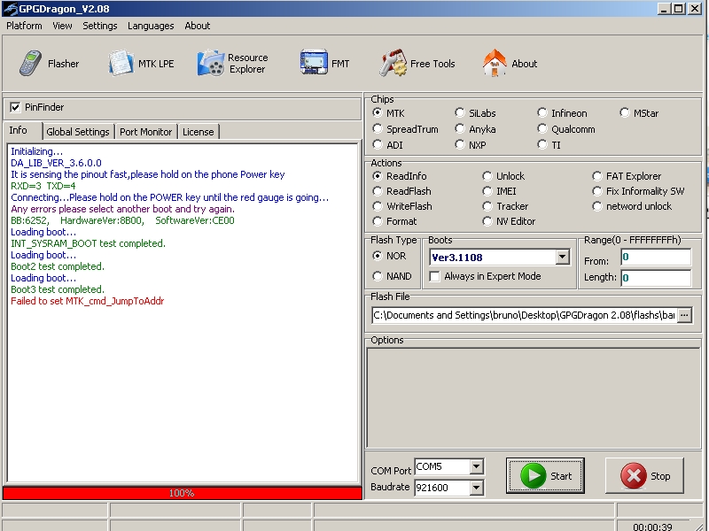Screen dimensions: 709x531
Task: Select the ADI chip option
Action: click(378, 145)
